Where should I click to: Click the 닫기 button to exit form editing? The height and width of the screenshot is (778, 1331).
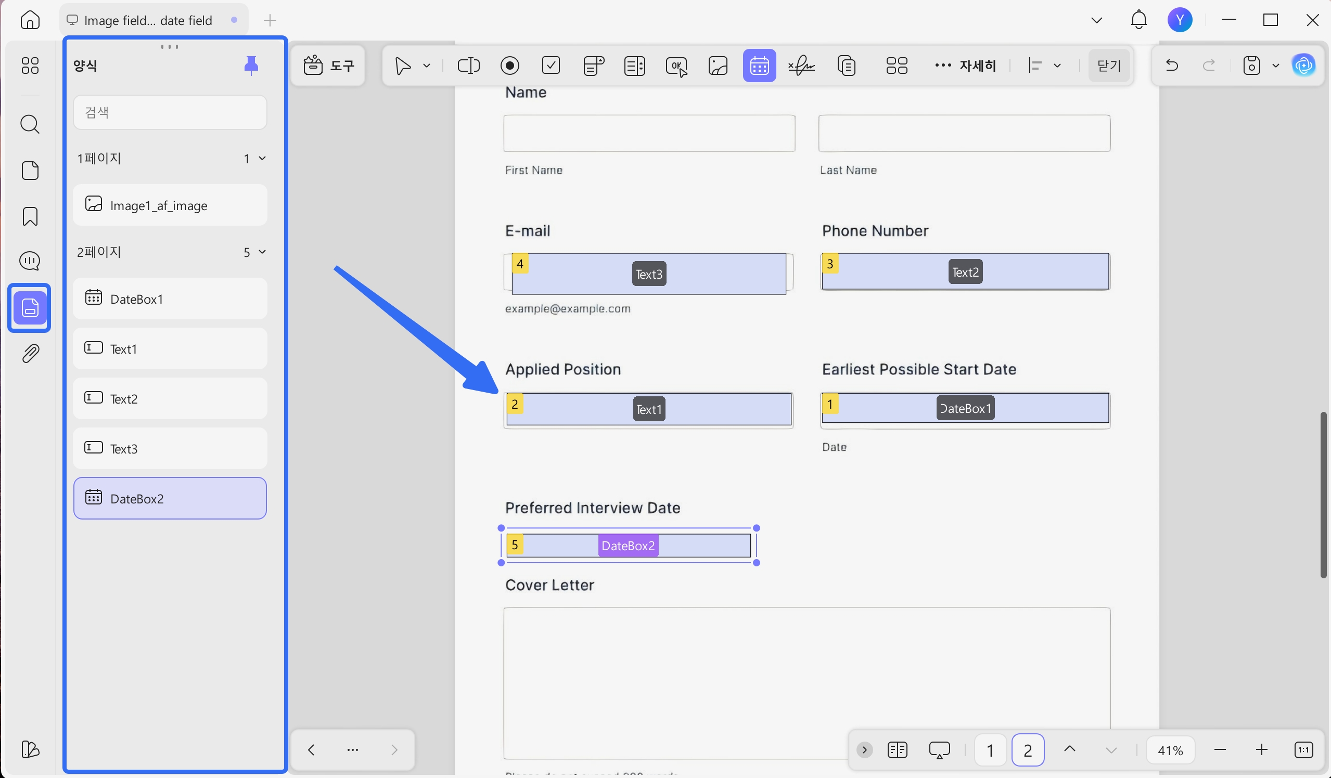click(1108, 66)
